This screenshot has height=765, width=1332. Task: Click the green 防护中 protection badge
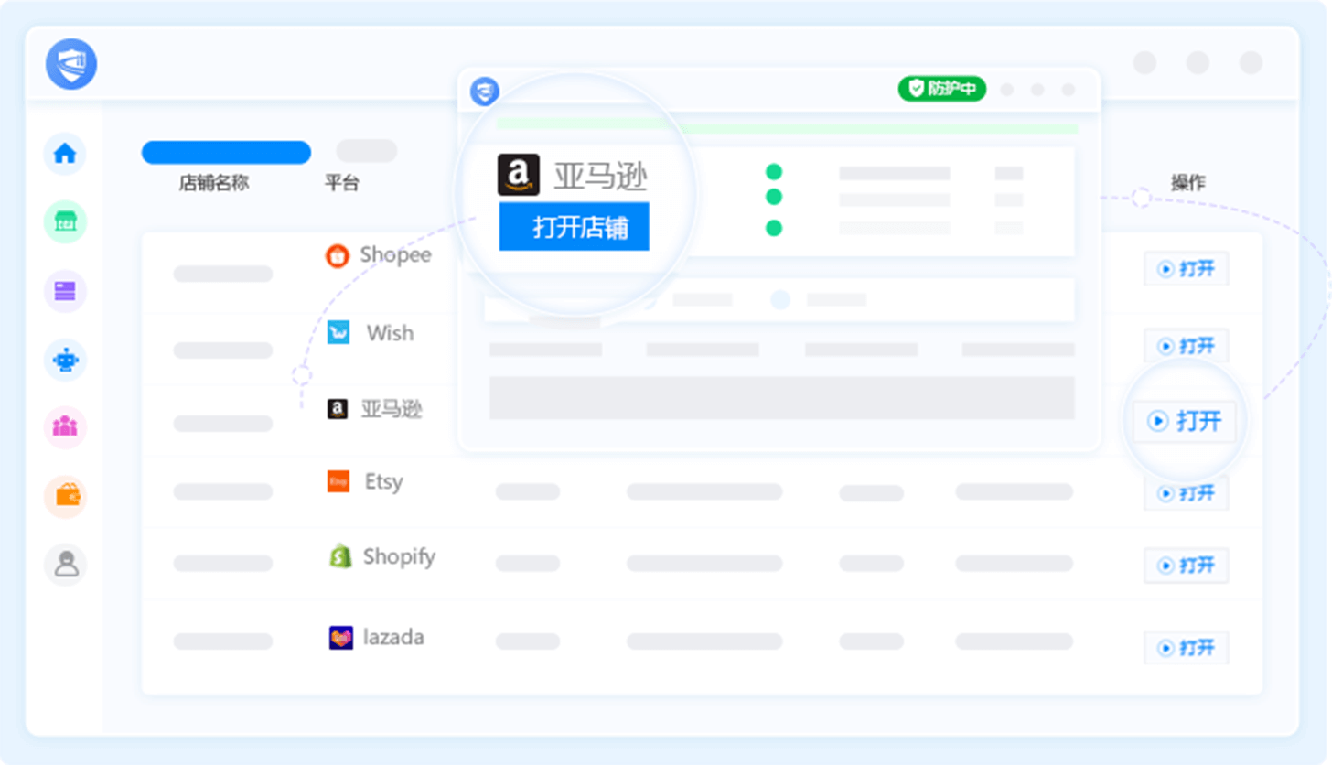pyautogui.click(x=941, y=89)
